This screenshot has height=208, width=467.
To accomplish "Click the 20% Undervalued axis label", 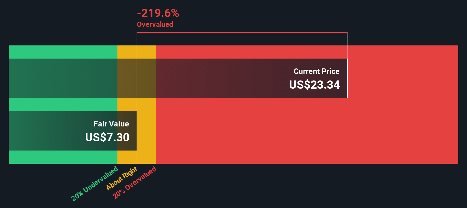I will 95,183.
